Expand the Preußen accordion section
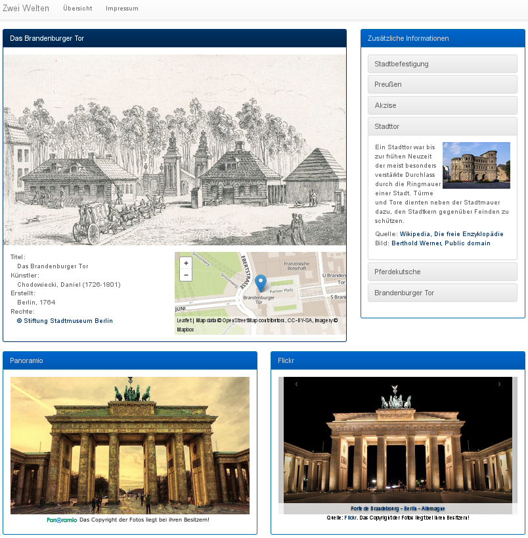Screen dimensions: 528x538 pos(442,85)
